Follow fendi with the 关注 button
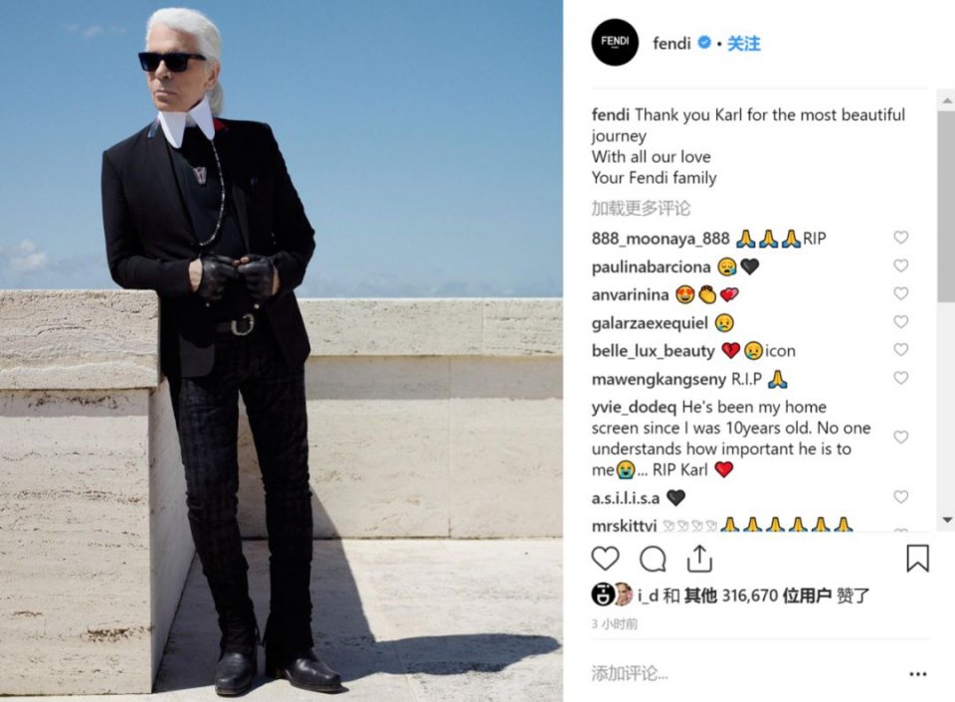This screenshot has width=955, height=702. (x=744, y=43)
